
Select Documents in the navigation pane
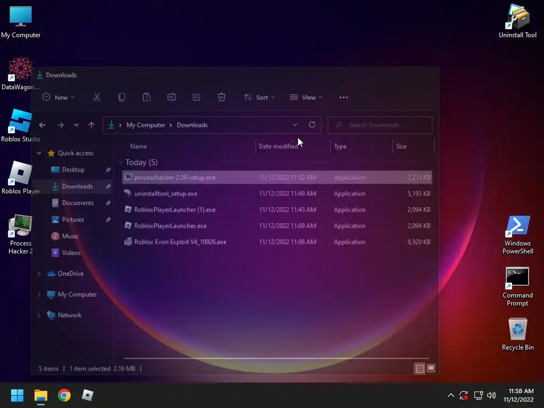(x=73, y=203)
